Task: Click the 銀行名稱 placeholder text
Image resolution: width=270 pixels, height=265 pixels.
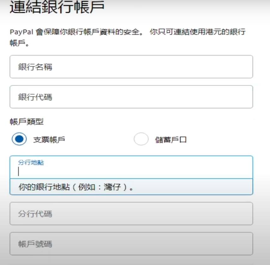Action: click(x=35, y=67)
